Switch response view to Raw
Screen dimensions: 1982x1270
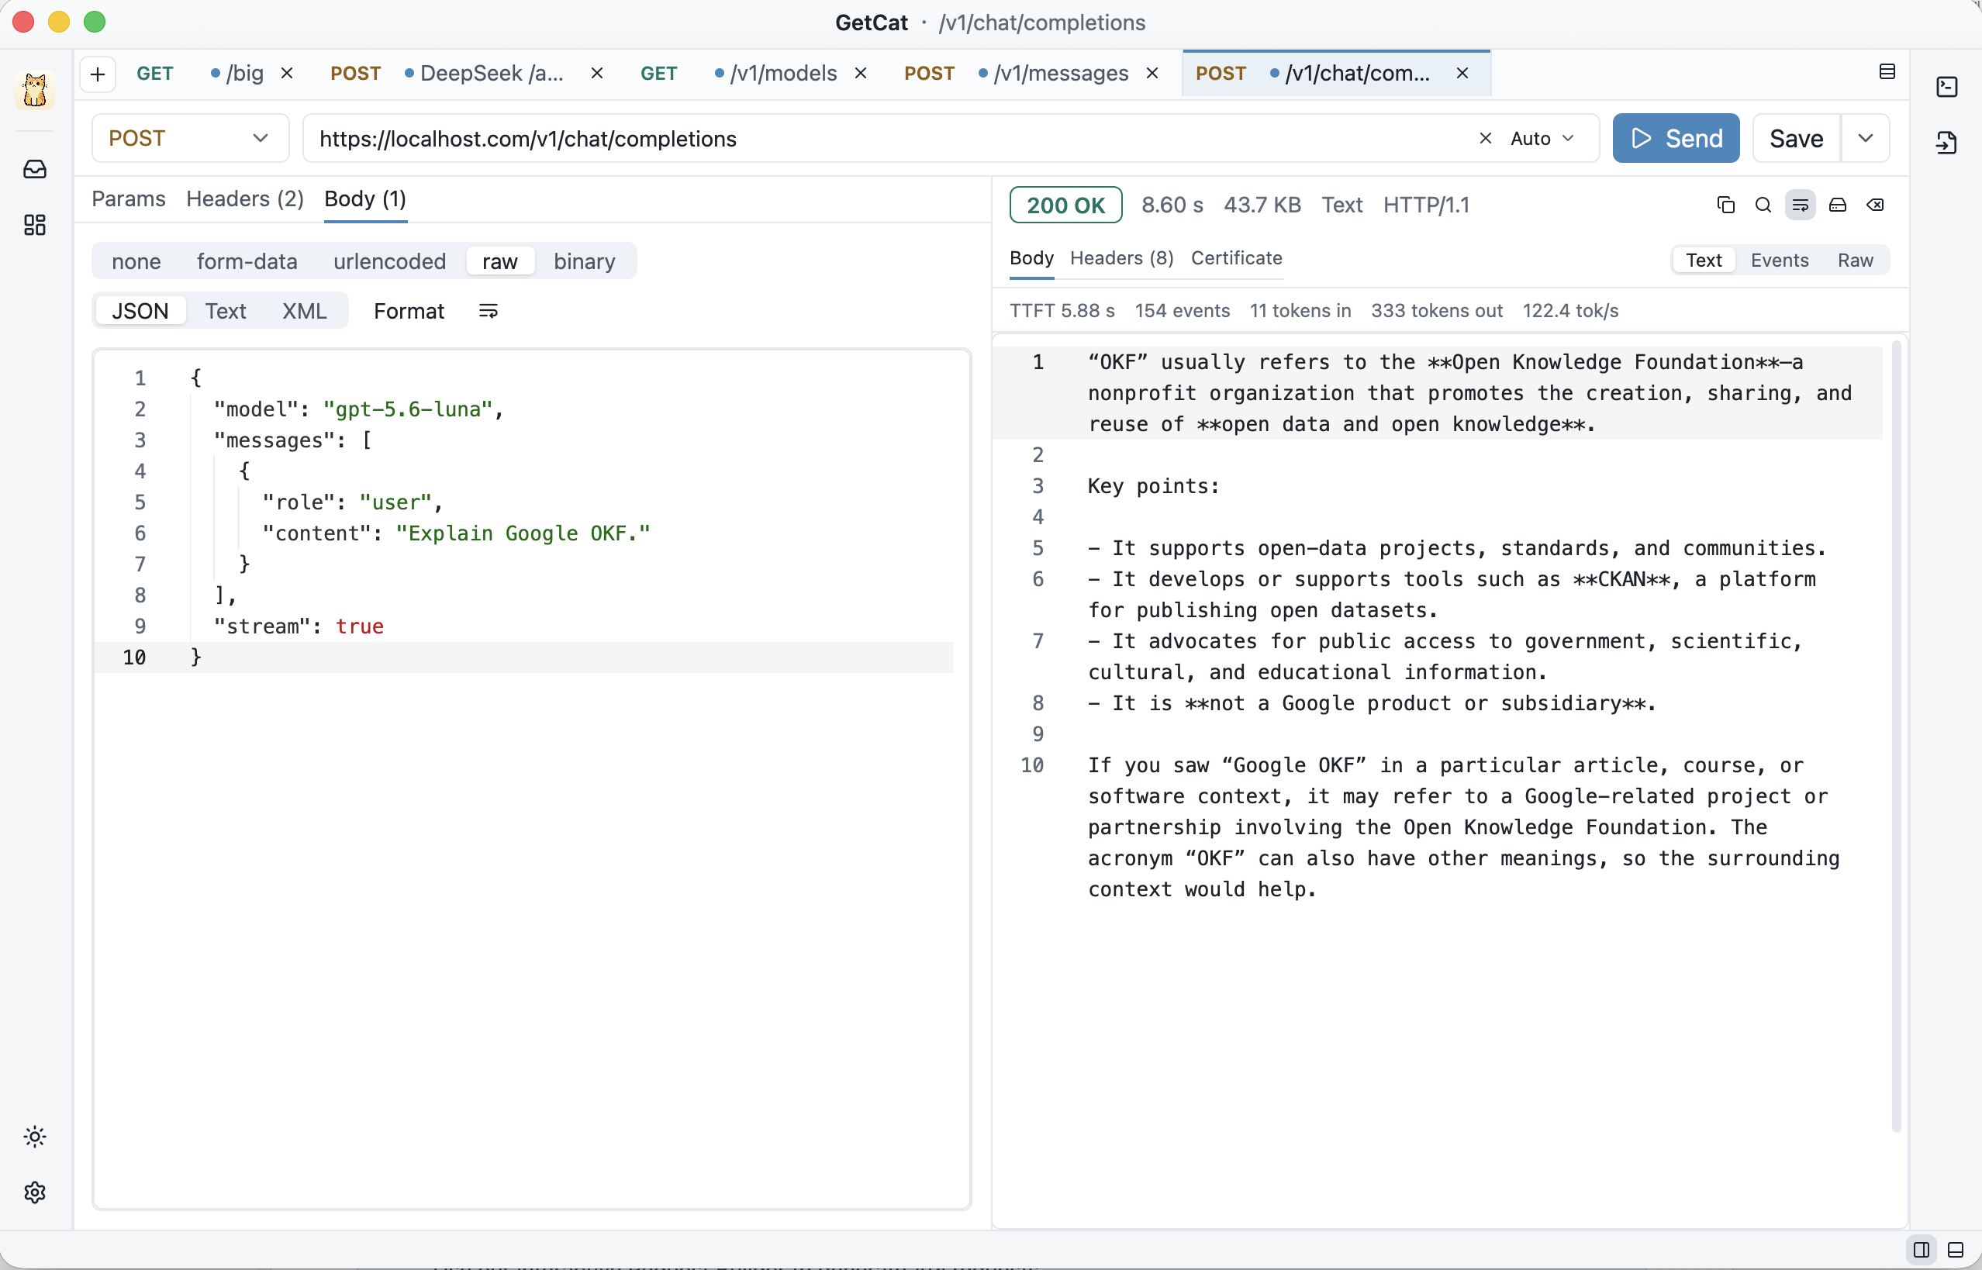1855,260
